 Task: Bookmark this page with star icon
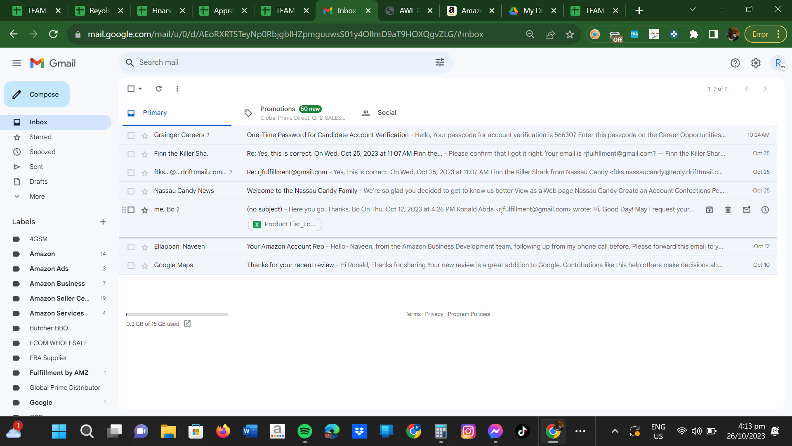point(570,34)
